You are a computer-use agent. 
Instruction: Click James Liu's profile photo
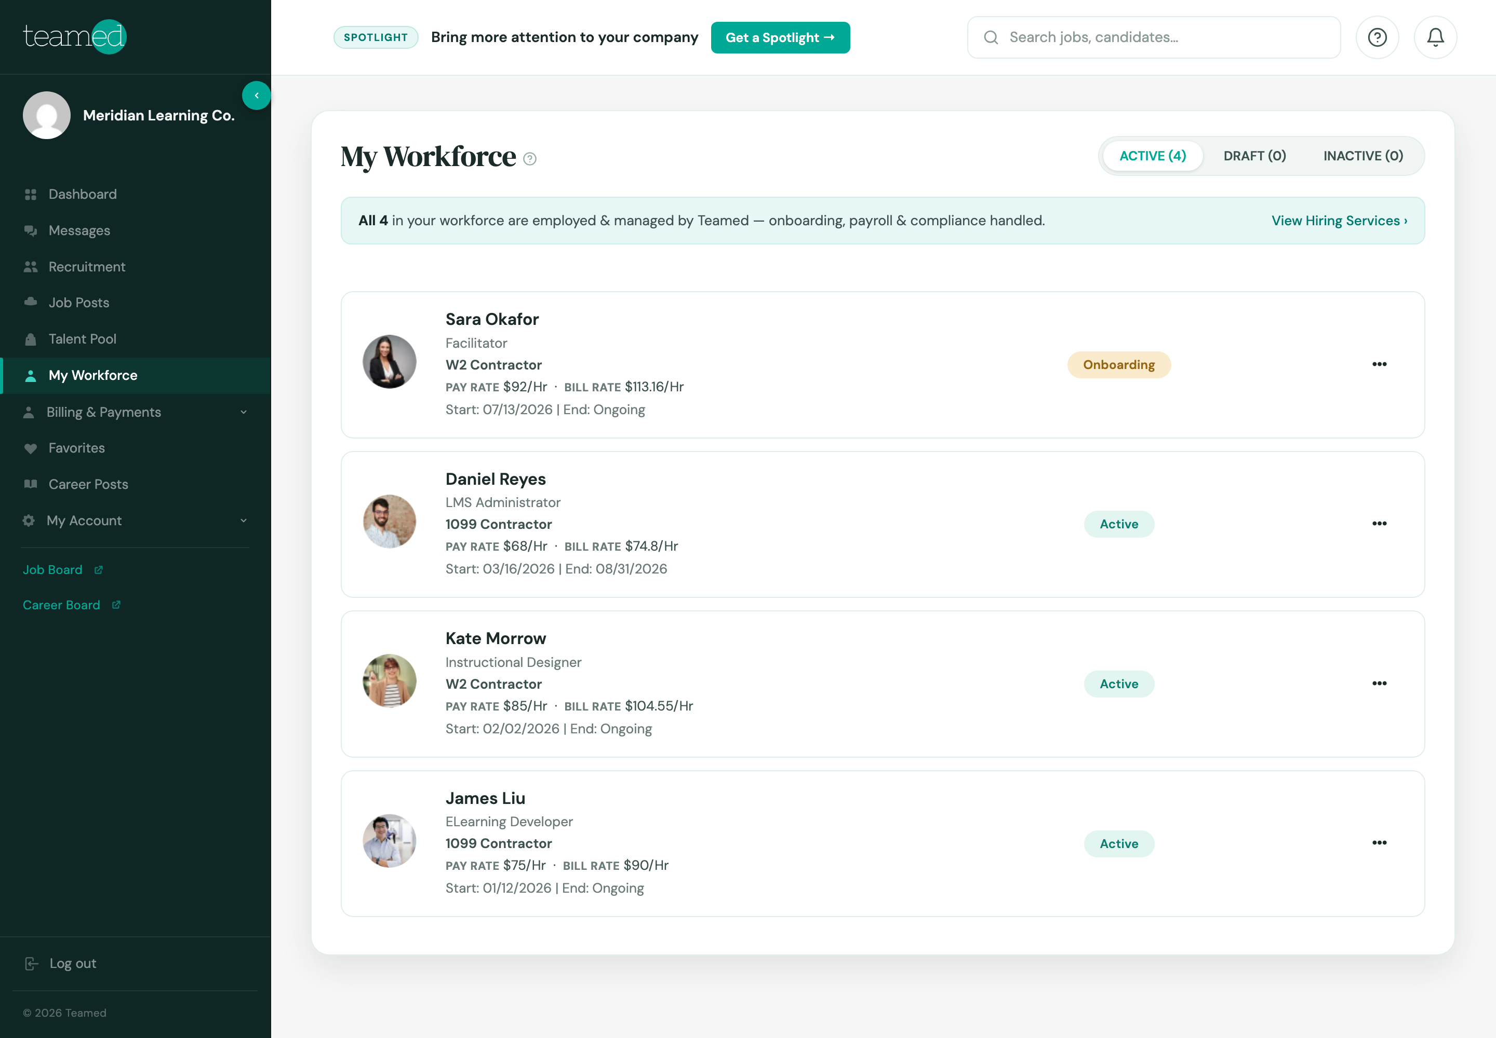[389, 841]
